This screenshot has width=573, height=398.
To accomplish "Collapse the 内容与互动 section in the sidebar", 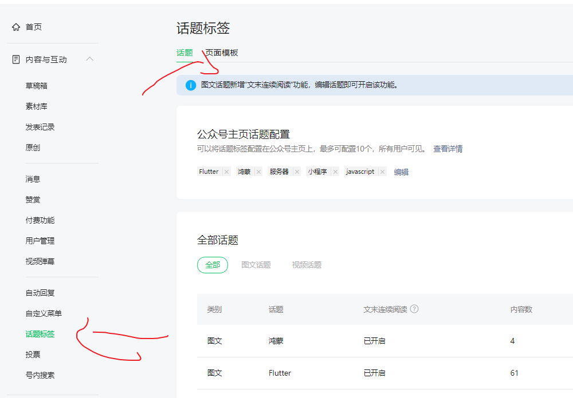I will 89,59.
